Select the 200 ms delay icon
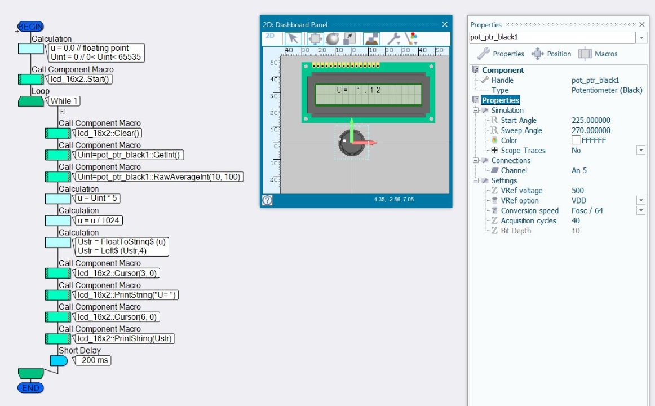 pyautogui.click(x=59, y=360)
